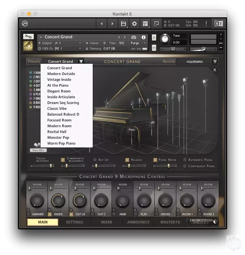Viewport: 245px width, 255px height.
Task: Open the MASTER FX tab
Action: coord(170,222)
